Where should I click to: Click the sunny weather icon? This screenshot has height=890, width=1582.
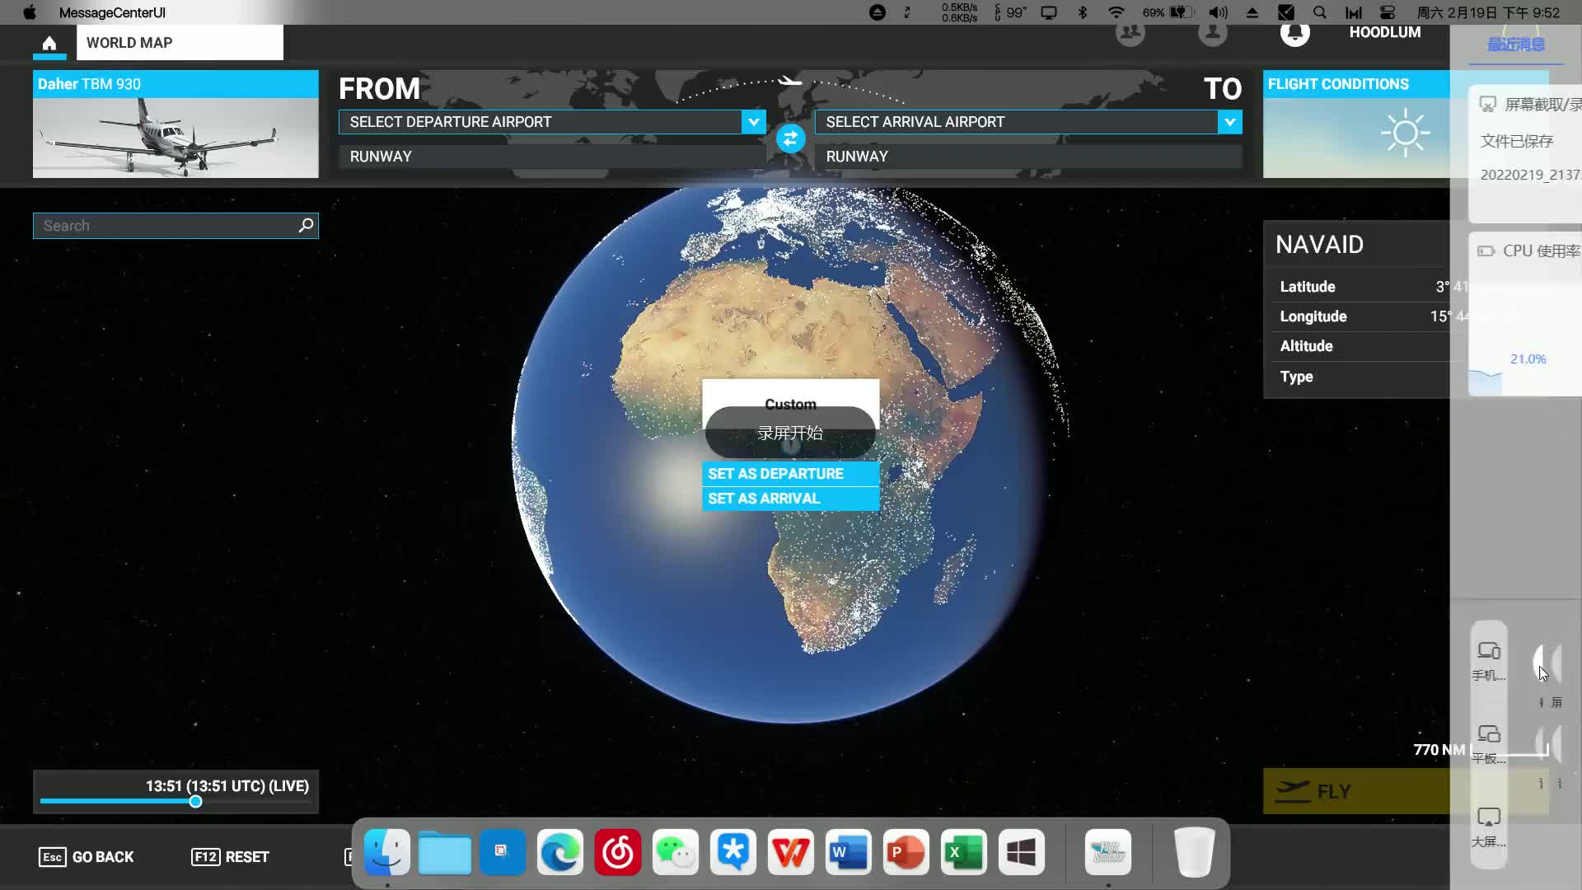(x=1404, y=133)
